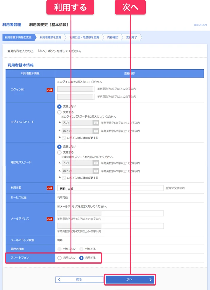Click the right chevron on 次へ button

tap(151, 280)
